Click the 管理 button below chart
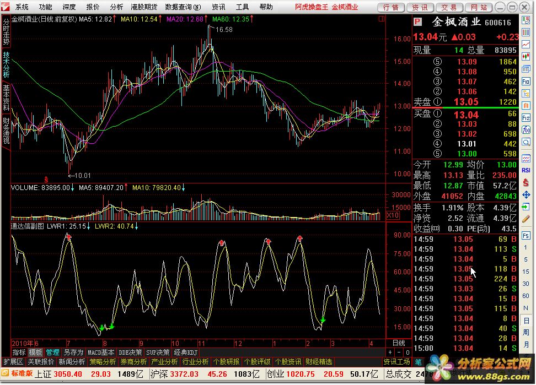 tap(52, 353)
